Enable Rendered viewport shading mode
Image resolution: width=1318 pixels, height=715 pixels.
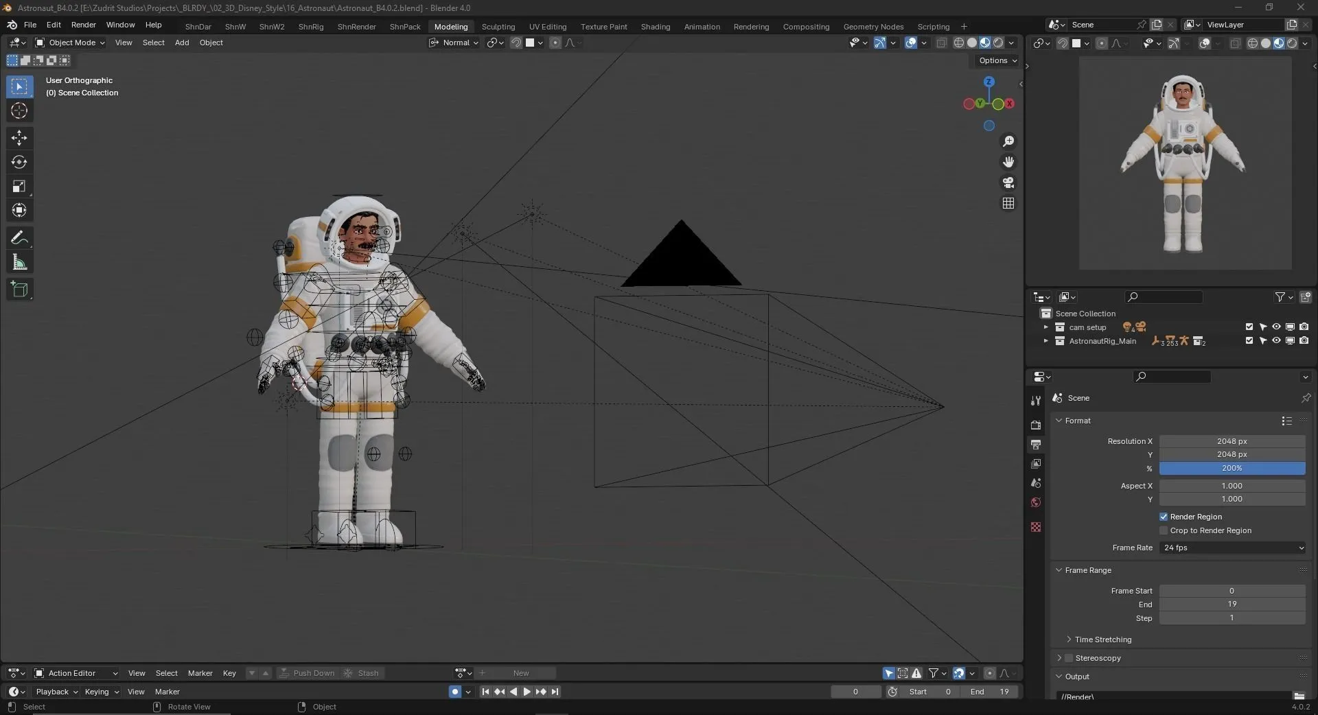tap(999, 43)
